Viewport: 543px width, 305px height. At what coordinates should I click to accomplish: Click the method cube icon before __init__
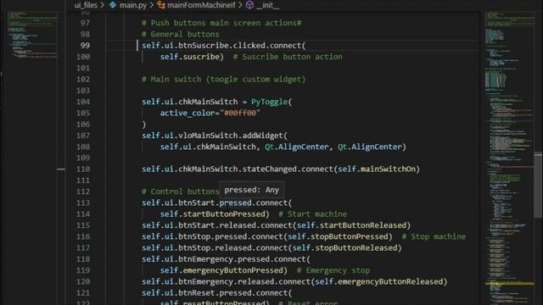(249, 5)
